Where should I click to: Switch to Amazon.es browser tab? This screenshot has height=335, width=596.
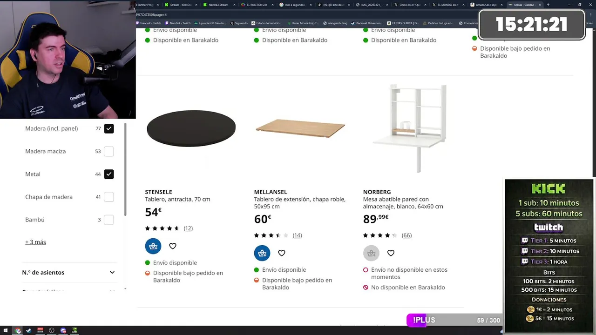pyautogui.click(x=487, y=5)
